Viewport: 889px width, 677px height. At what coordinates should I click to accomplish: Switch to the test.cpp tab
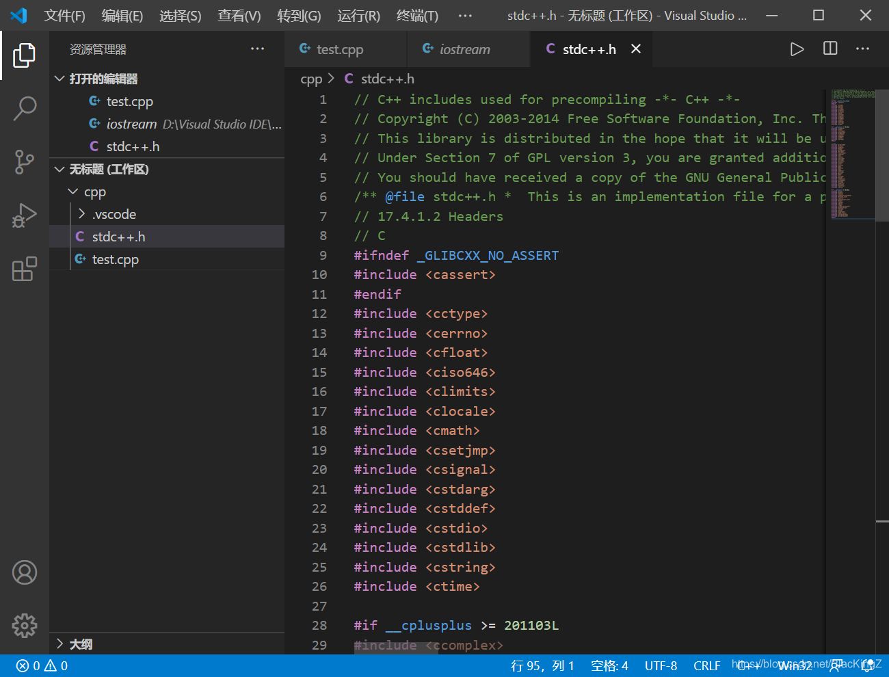click(339, 49)
